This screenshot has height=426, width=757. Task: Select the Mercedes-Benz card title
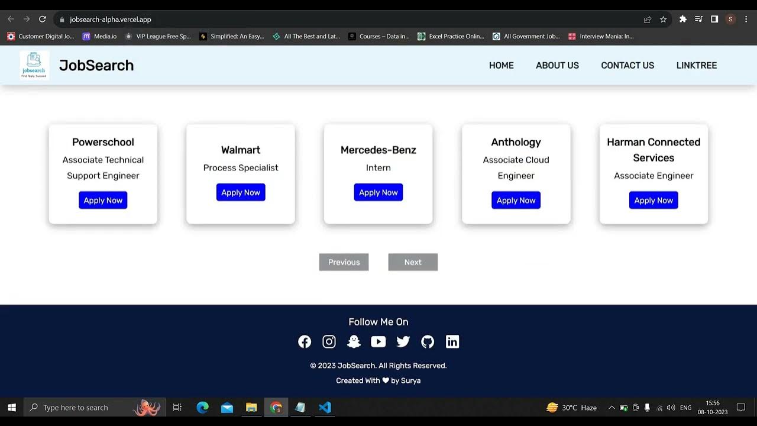378,150
